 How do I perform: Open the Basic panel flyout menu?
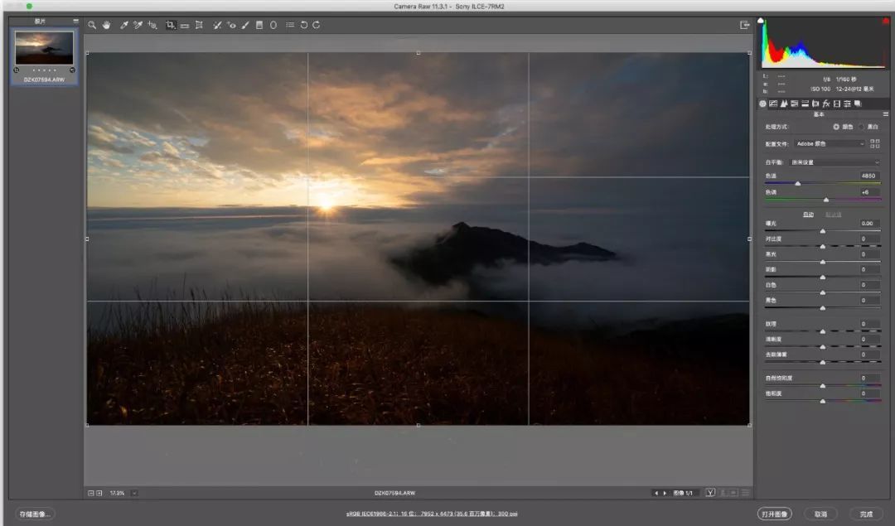click(x=885, y=114)
